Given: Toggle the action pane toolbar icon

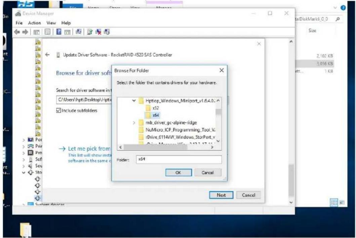Looking at the screenshot, I should 67,32.
